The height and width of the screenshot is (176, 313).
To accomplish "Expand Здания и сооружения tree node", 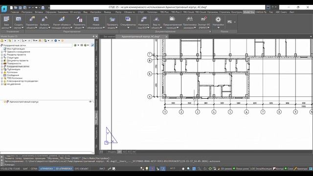I will pos(2,52).
